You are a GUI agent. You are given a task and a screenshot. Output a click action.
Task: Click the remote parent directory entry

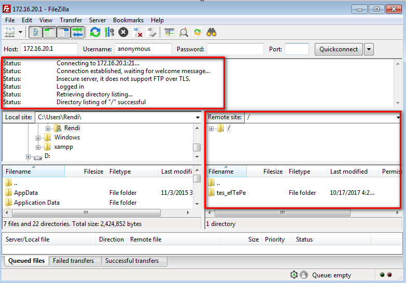click(x=218, y=183)
